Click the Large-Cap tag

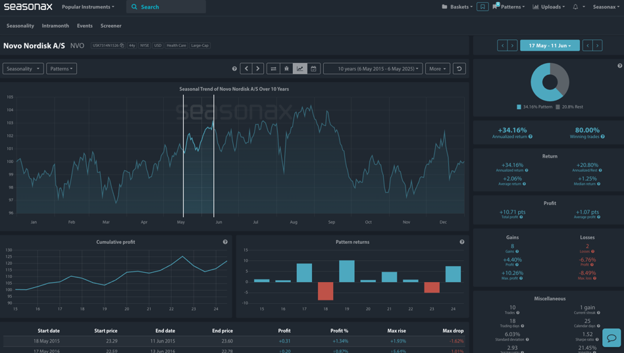(x=200, y=45)
